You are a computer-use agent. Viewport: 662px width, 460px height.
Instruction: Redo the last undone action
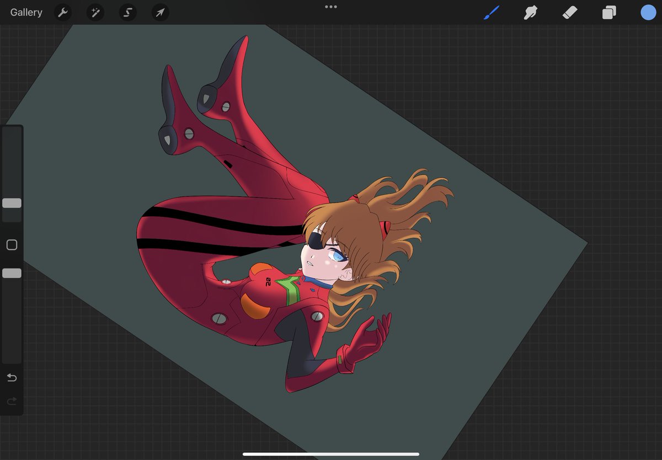12,402
